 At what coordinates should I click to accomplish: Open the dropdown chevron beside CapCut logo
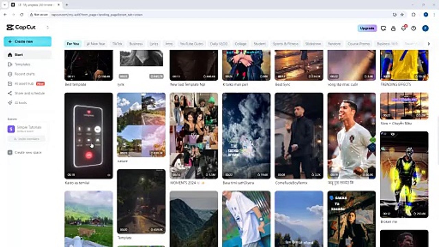(48, 27)
